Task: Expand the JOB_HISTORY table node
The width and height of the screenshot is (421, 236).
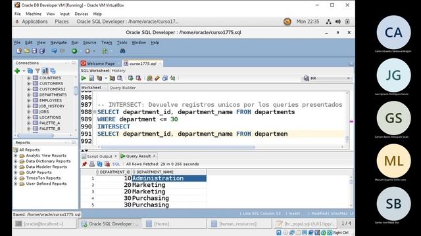Action: coord(29,106)
